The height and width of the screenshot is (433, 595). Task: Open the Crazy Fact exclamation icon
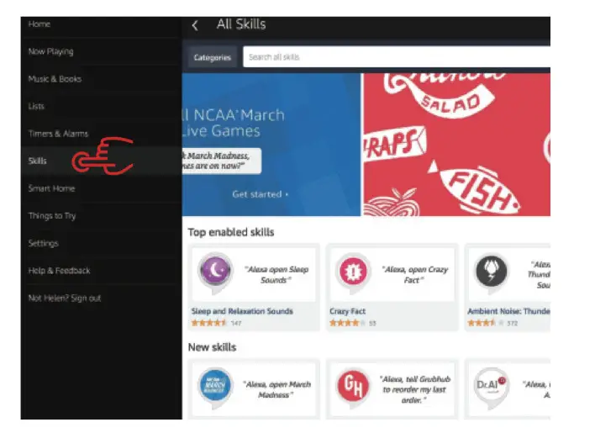point(353,271)
